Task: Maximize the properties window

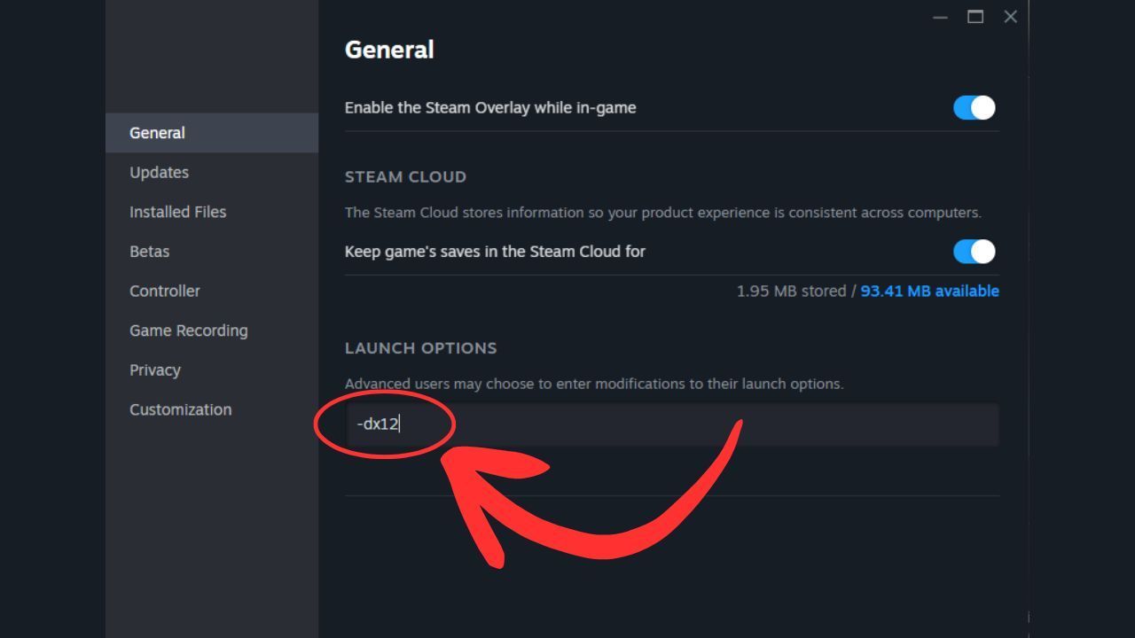Action: point(975,17)
